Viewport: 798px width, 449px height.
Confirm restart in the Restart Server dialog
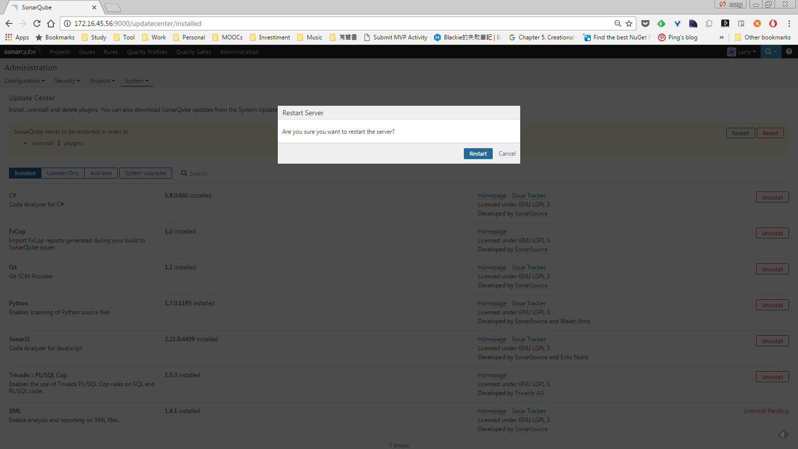pyautogui.click(x=478, y=154)
